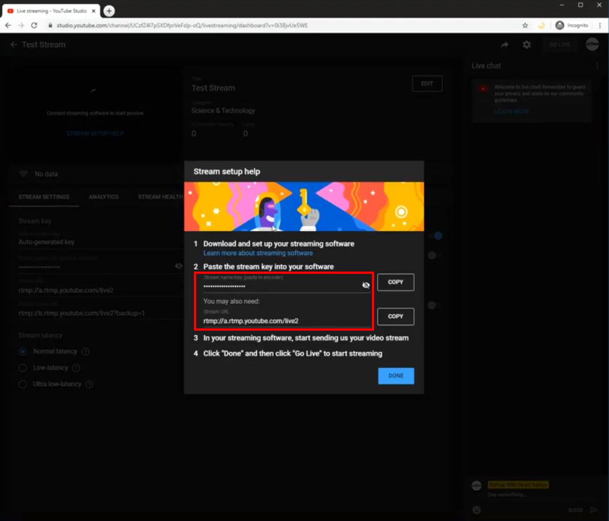The height and width of the screenshot is (521, 609).
Task: Open Live chat three-dot options
Action: pos(598,66)
